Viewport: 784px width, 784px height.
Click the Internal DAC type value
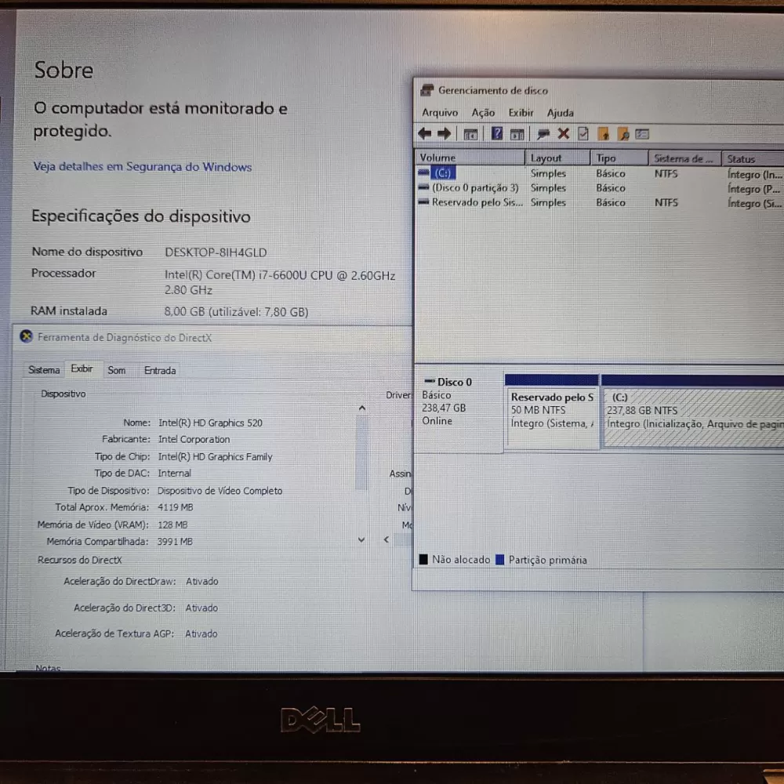175,473
